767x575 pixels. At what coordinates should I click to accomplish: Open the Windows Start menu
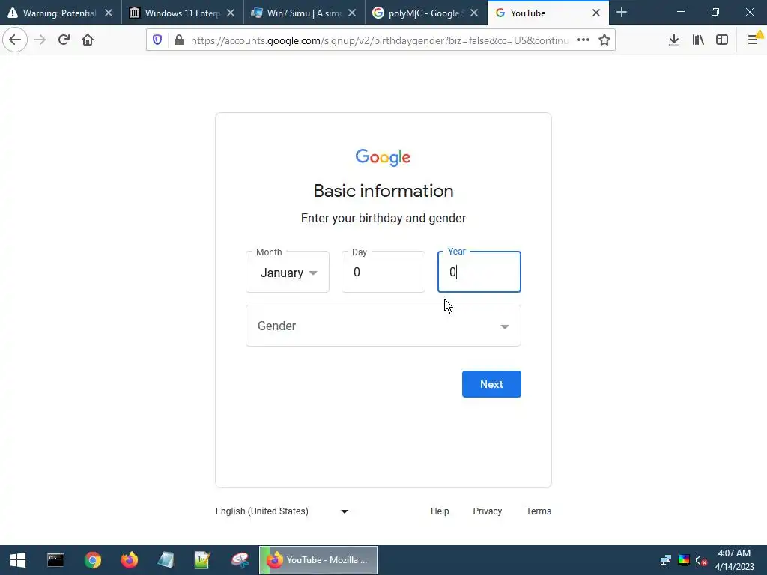coord(18,560)
